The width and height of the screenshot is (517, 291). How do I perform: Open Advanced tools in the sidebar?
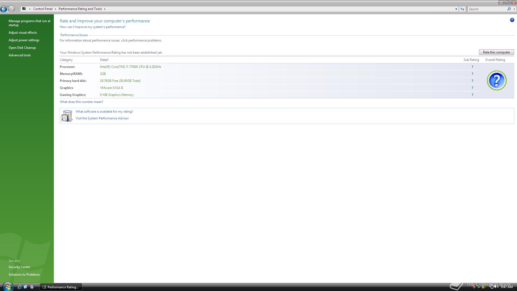19,55
